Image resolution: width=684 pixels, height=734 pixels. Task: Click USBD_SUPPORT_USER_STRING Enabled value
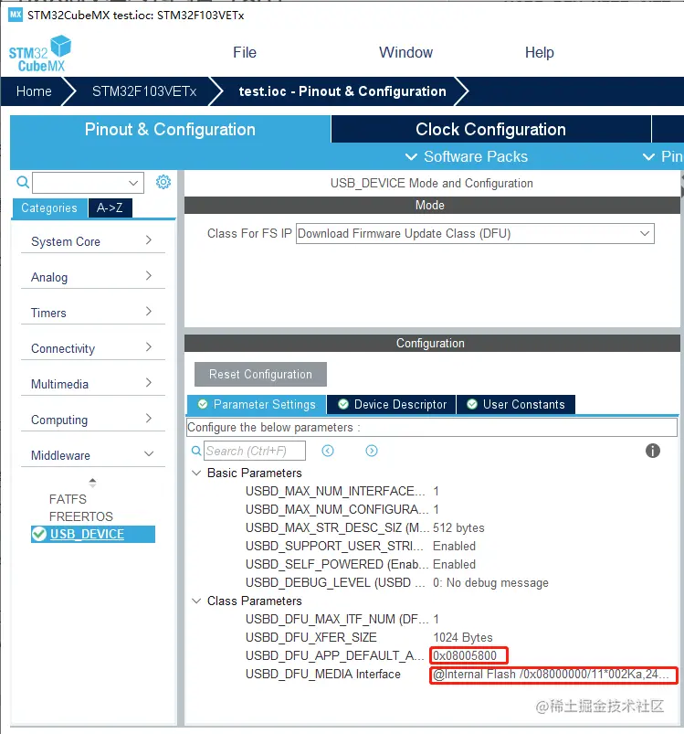(x=454, y=546)
